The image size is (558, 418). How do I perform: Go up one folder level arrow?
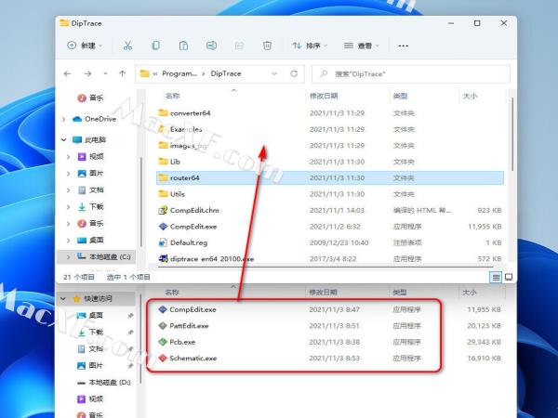coord(122,73)
